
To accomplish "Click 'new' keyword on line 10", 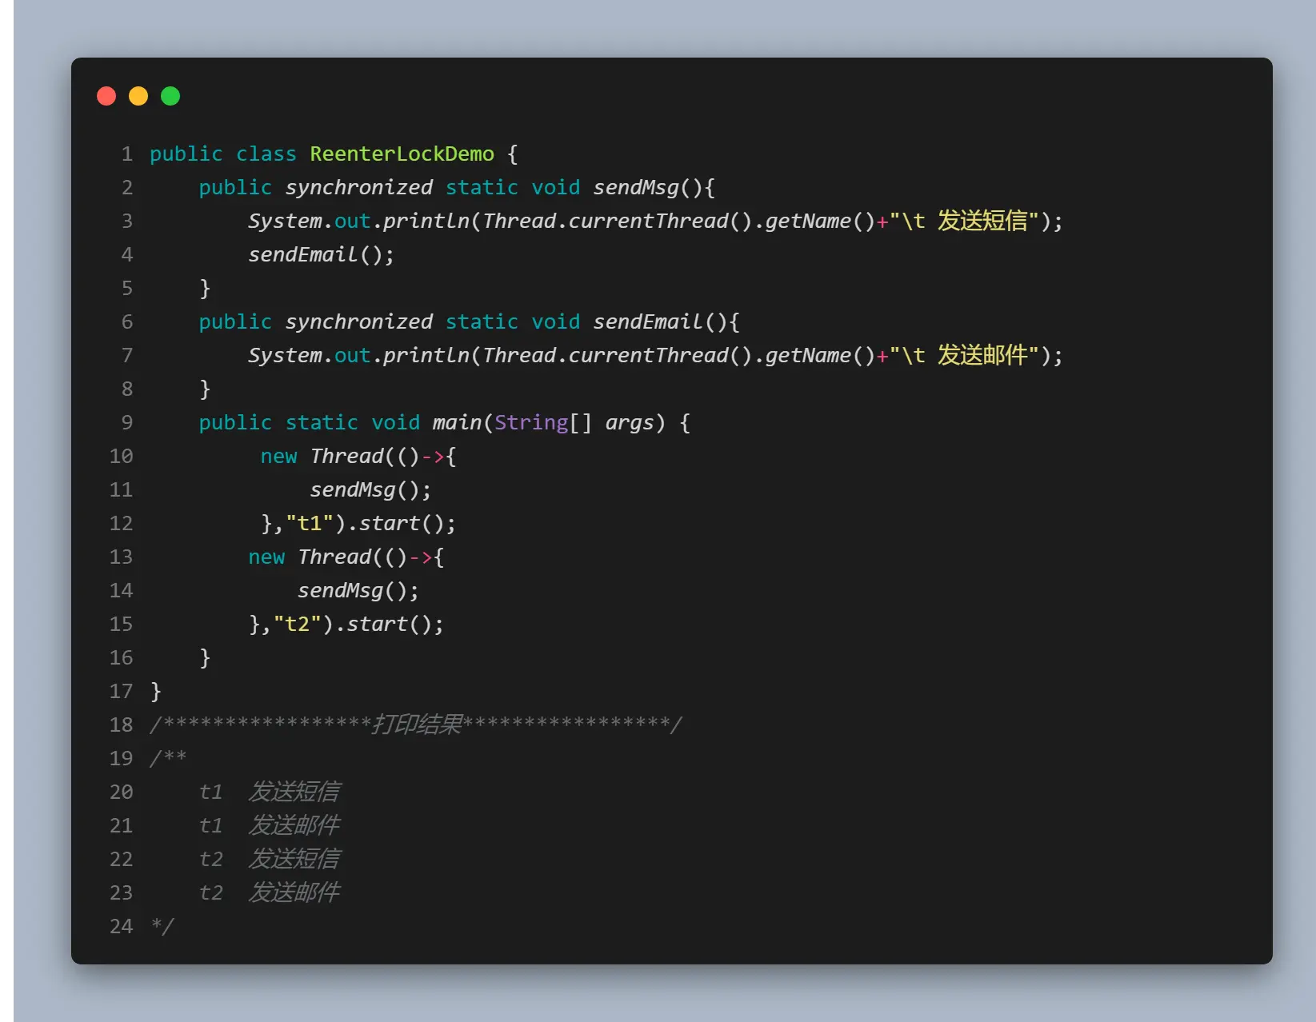I will click(278, 456).
